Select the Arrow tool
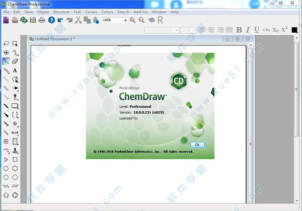302x211 pixels. coord(15,88)
